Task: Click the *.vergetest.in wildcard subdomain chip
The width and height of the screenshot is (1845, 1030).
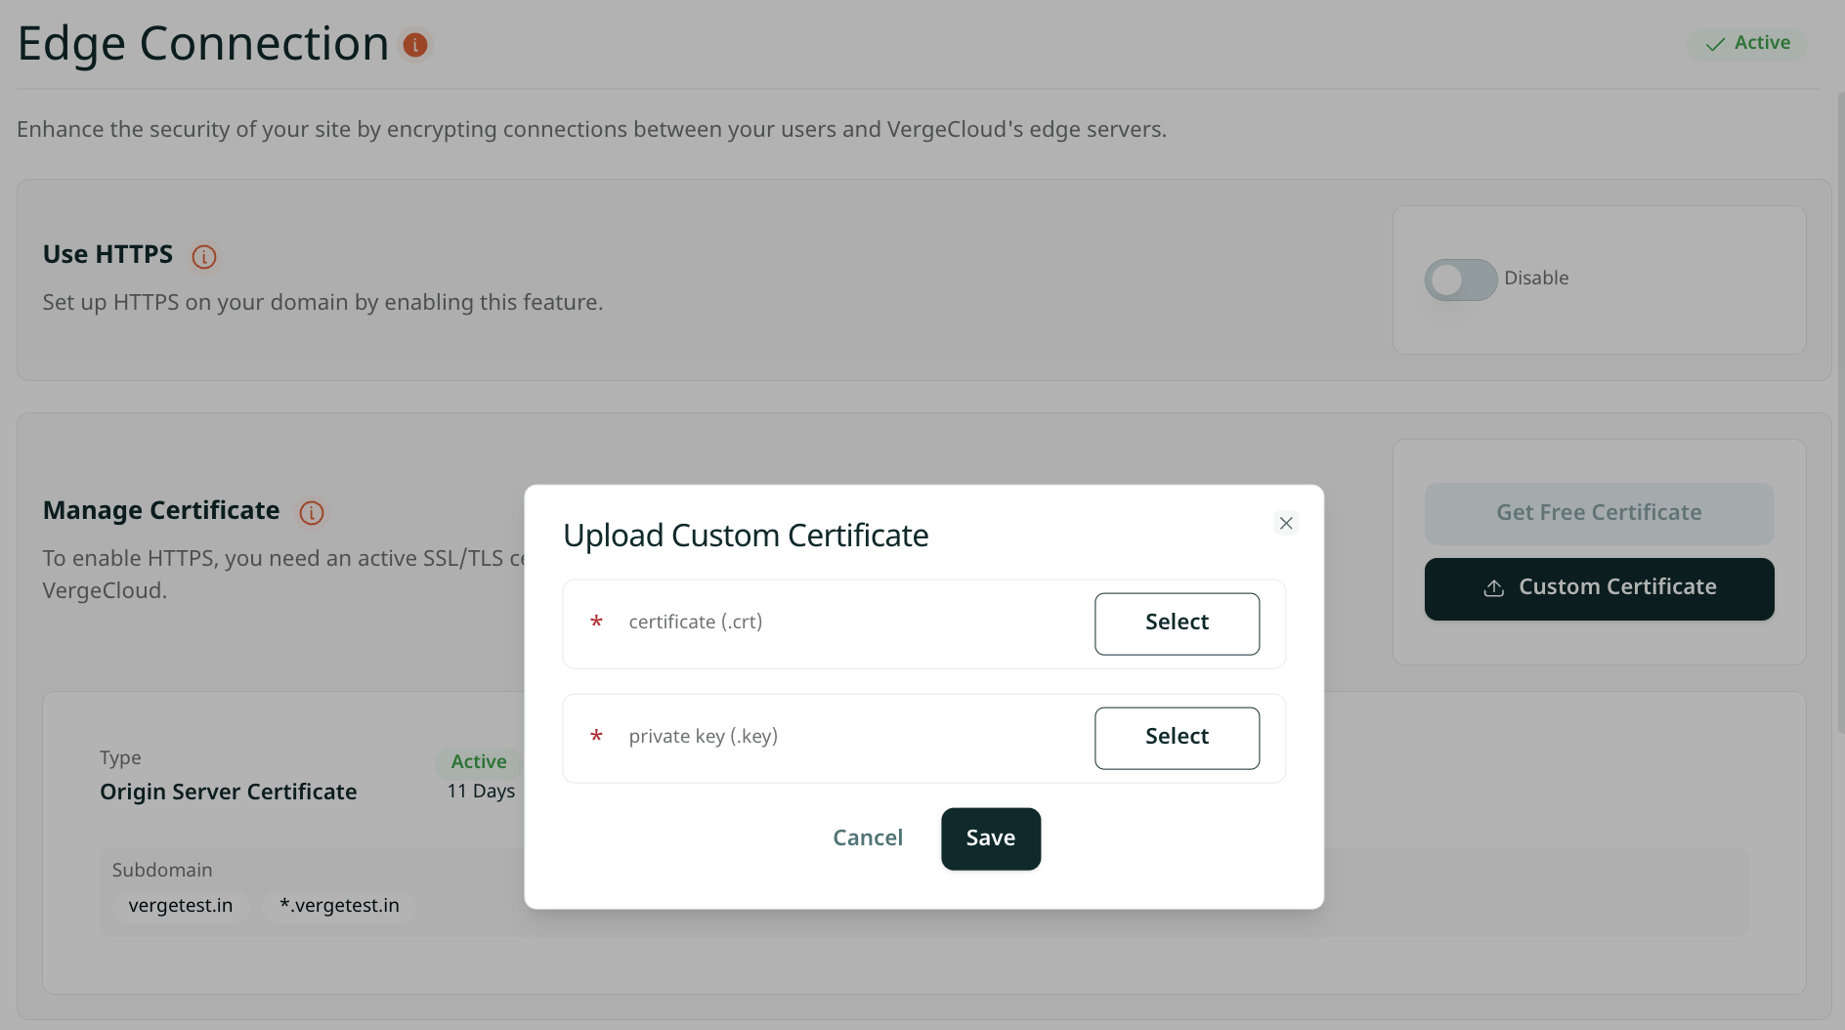Action: pyautogui.click(x=339, y=906)
